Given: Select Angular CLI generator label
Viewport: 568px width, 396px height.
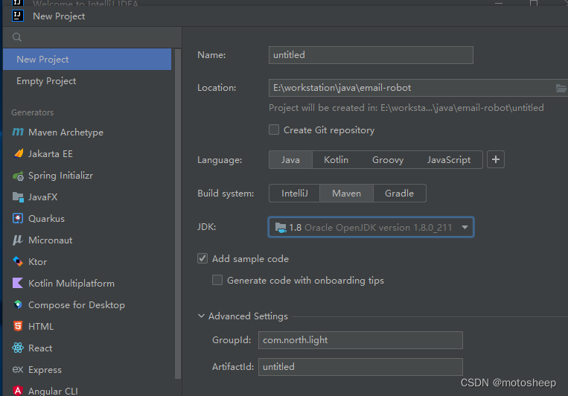Looking at the screenshot, I should pos(53,391).
